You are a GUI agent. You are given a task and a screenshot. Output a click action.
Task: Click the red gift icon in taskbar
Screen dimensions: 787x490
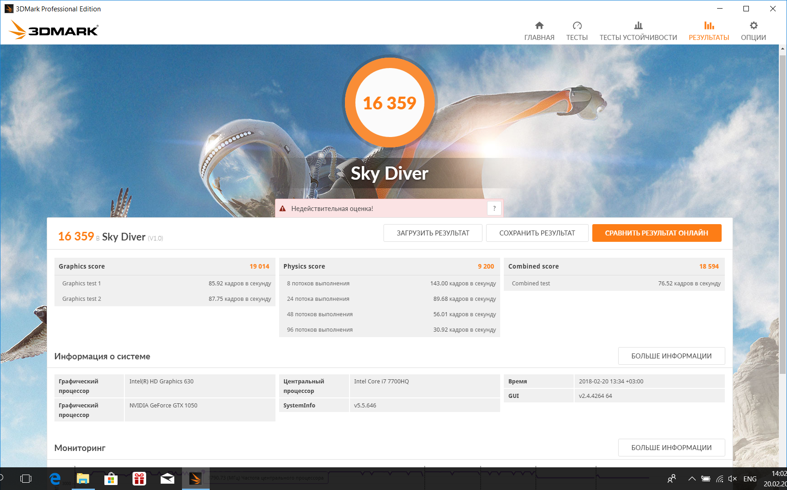tap(139, 479)
